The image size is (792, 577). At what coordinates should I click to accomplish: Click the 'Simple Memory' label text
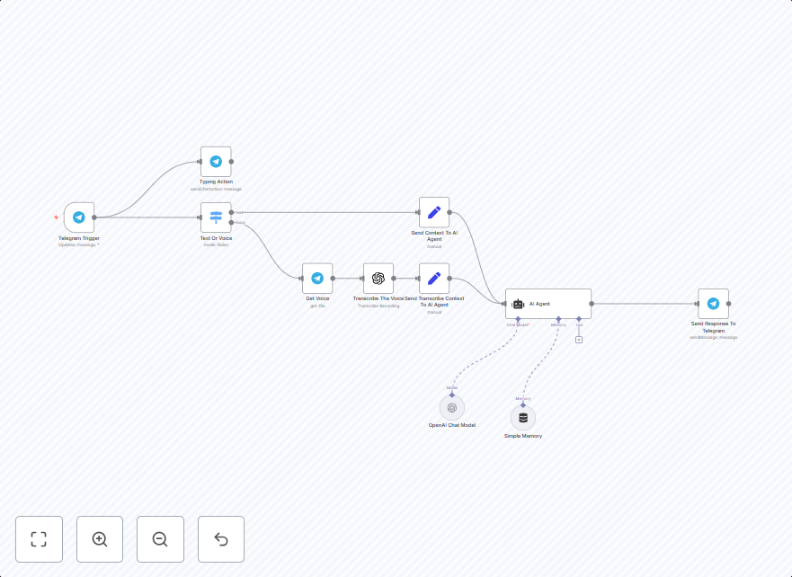coord(523,436)
